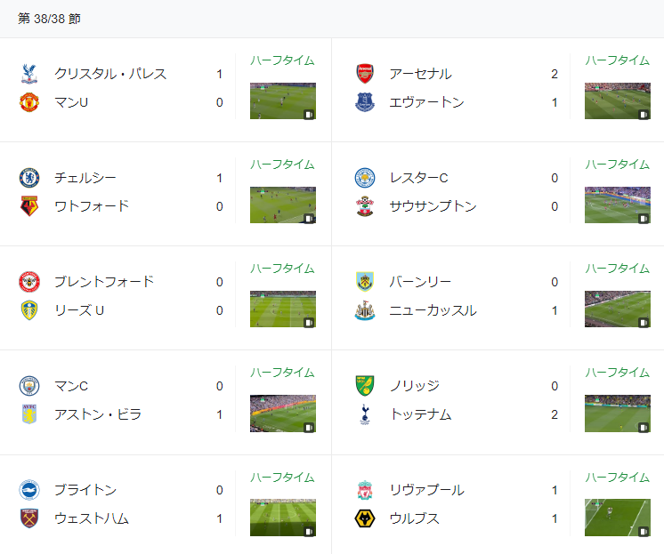Viewport: 664px width, 554px height.
Task: Click the Liverpool club crest
Action: click(364, 490)
